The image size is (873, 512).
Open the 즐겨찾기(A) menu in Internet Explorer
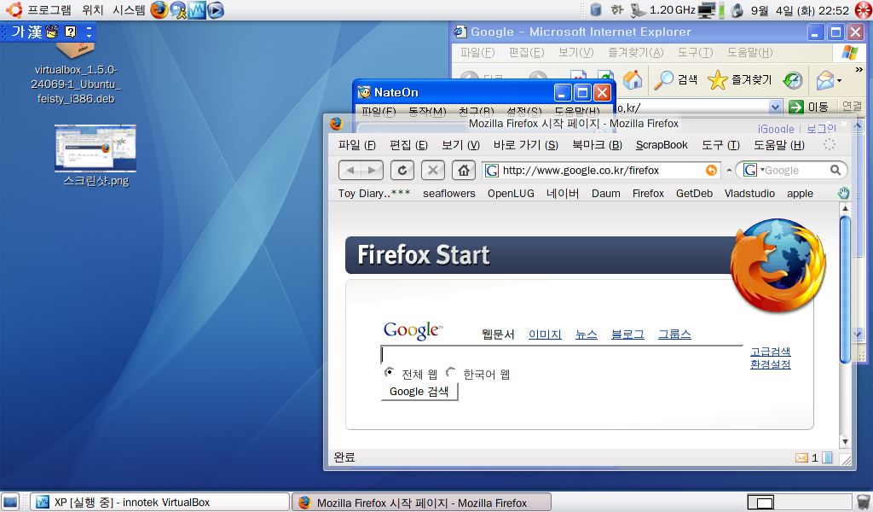[x=635, y=52]
